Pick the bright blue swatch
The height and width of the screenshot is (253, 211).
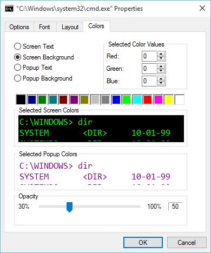click(x=116, y=99)
